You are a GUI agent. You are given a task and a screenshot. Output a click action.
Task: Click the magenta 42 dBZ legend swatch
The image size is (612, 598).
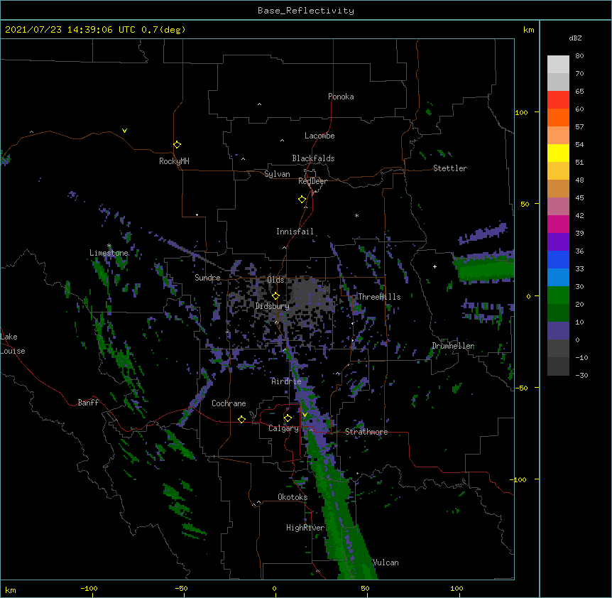[558, 224]
